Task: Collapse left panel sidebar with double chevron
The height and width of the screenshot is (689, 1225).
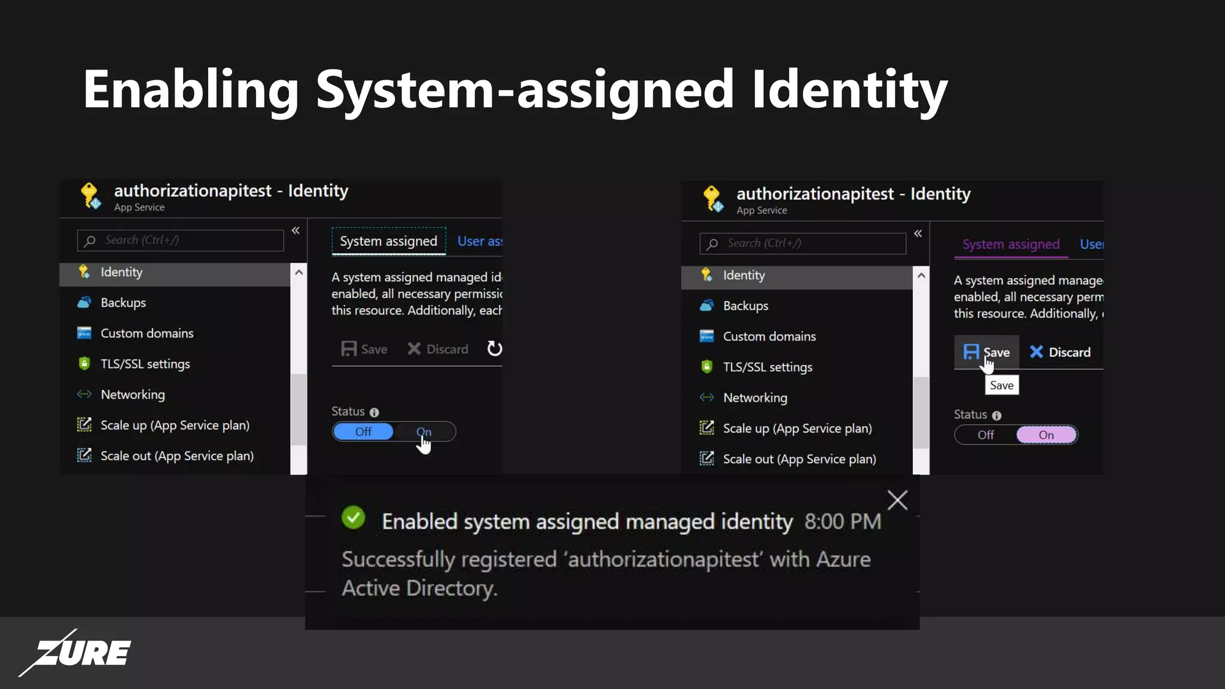Action: click(295, 230)
